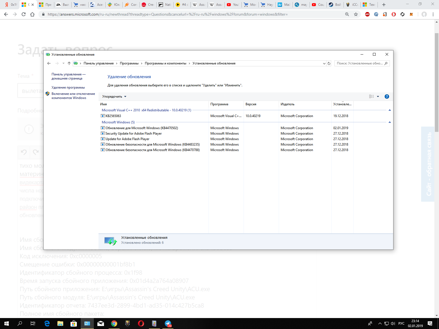This screenshot has width=439, height=329.
Task: Open 'Панель управления — домашняя страница' link
Action: [69, 76]
